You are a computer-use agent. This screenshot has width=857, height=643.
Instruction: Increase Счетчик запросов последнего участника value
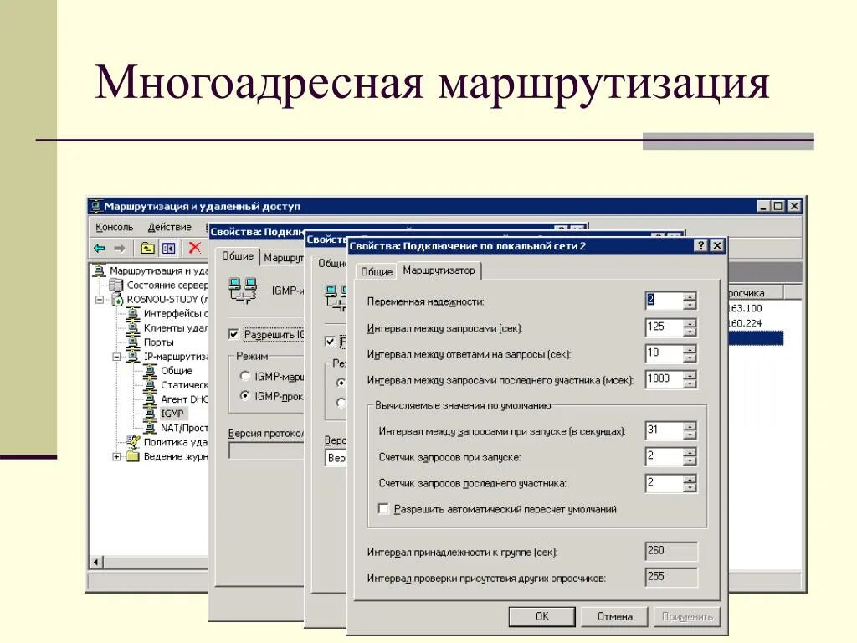pos(690,478)
